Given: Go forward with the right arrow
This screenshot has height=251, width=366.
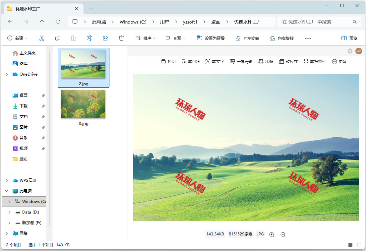Looking at the screenshot, I should tap(26, 22).
